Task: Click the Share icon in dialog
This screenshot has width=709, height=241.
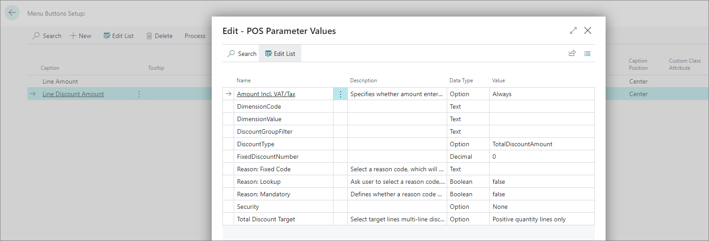Action: click(572, 53)
